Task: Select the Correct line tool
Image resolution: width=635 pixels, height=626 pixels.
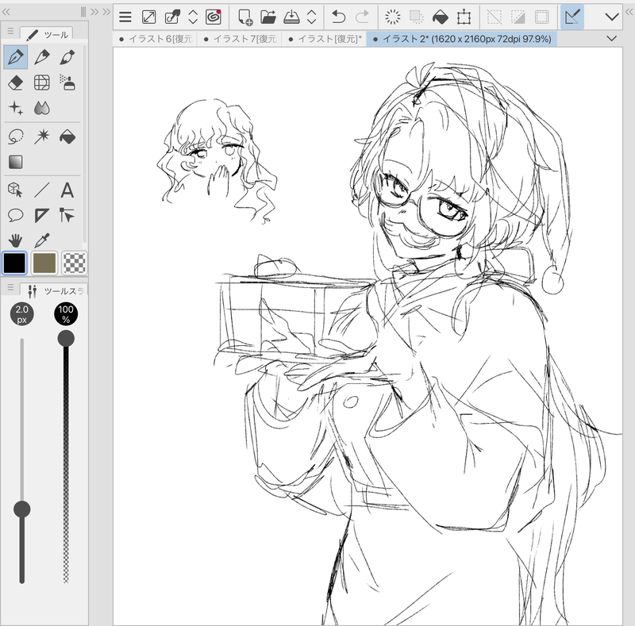Action: coord(67,216)
